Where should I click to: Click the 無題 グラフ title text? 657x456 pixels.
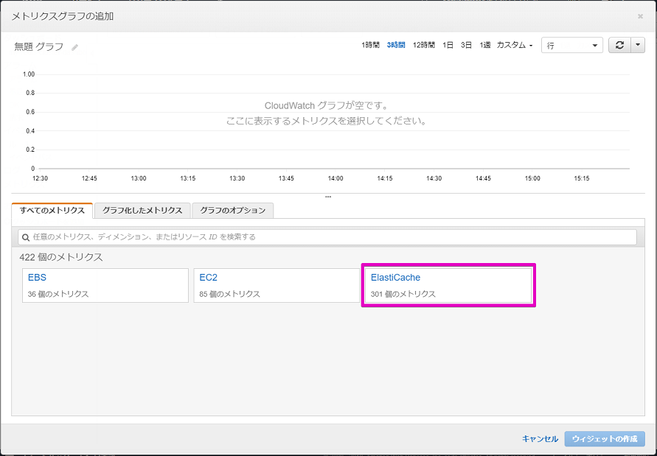(x=39, y=46)
